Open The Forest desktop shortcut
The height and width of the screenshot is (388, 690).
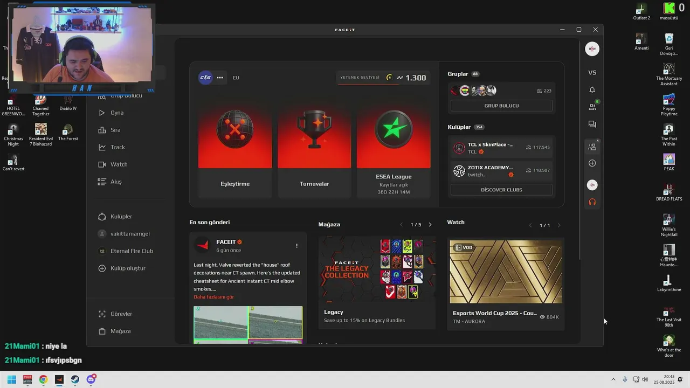(x=68, y=132)
